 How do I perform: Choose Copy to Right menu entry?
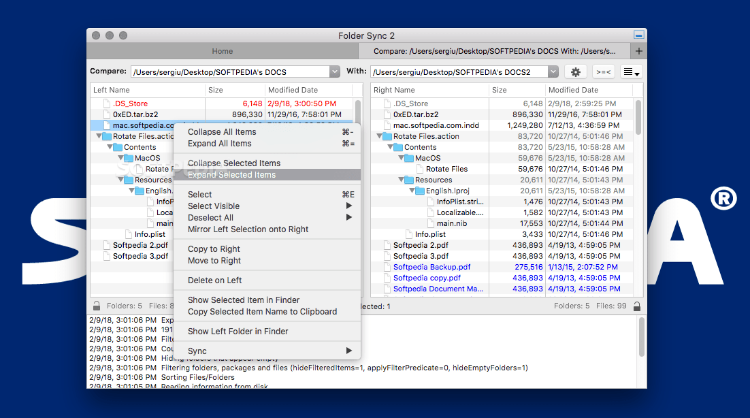(x=267, y=248)
